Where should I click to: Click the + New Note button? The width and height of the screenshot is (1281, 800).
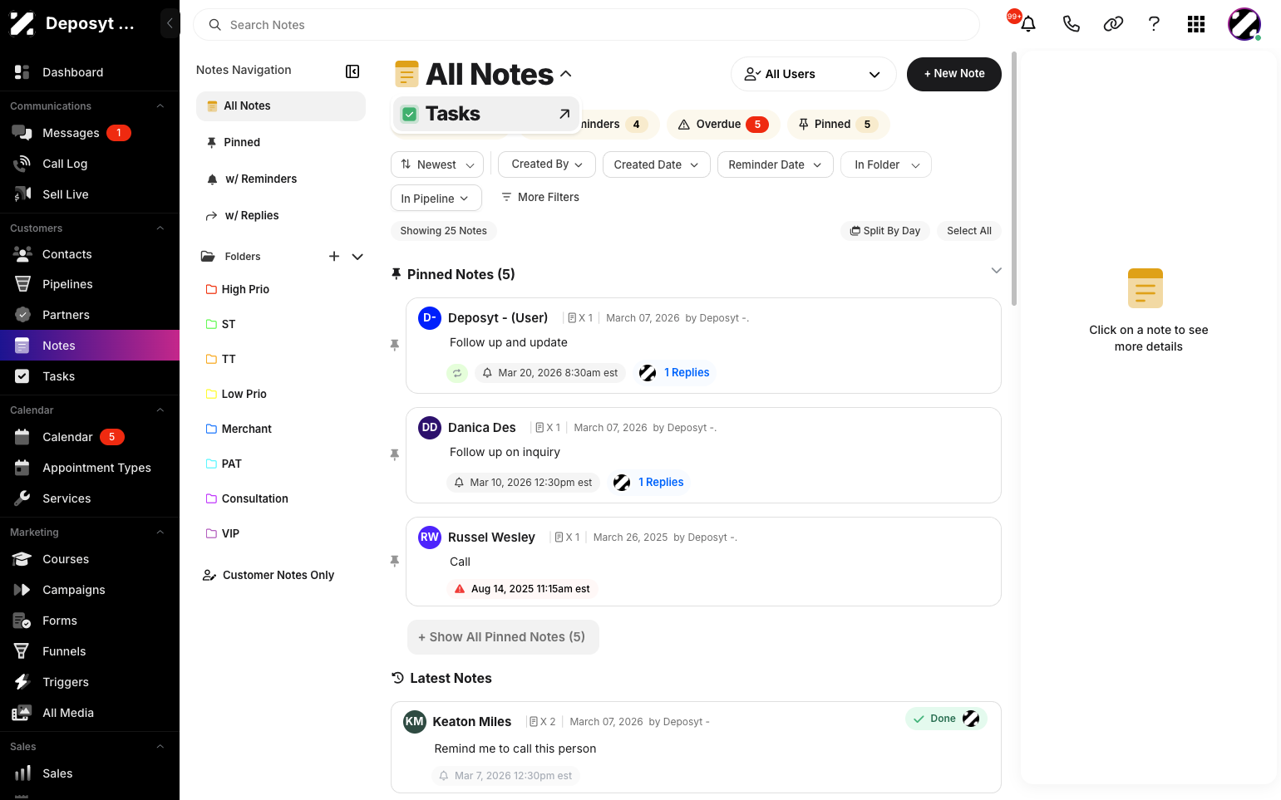click(x=953, y=74)
